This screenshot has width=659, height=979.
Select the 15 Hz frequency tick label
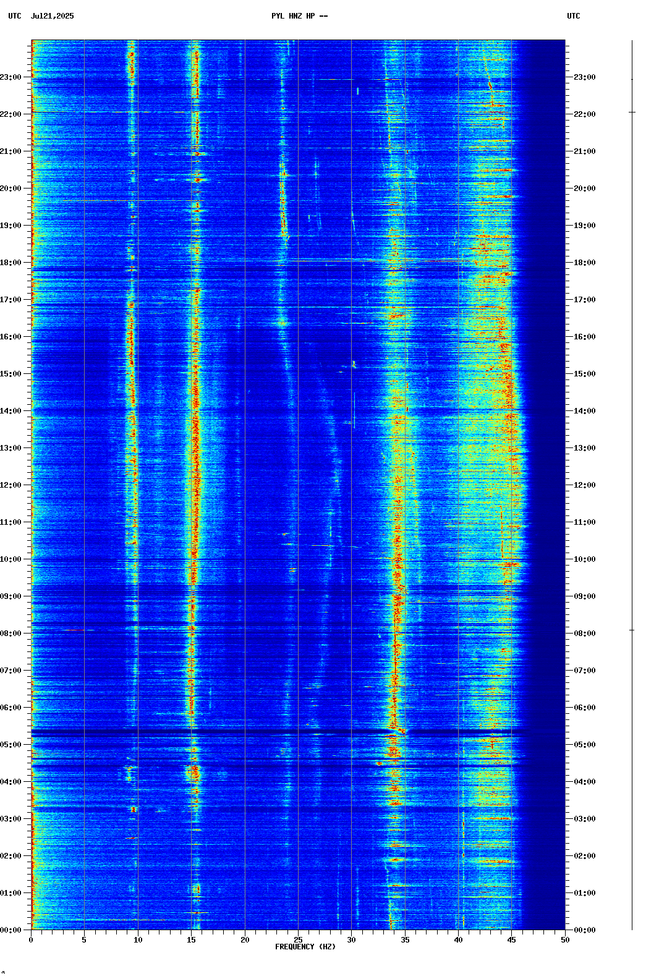[191, 940]
